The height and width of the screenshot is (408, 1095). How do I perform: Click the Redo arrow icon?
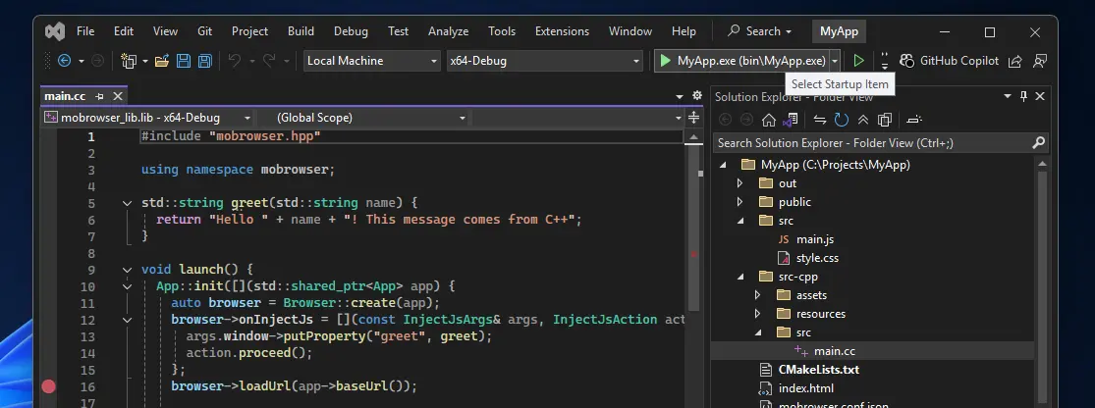pos(269,61)
